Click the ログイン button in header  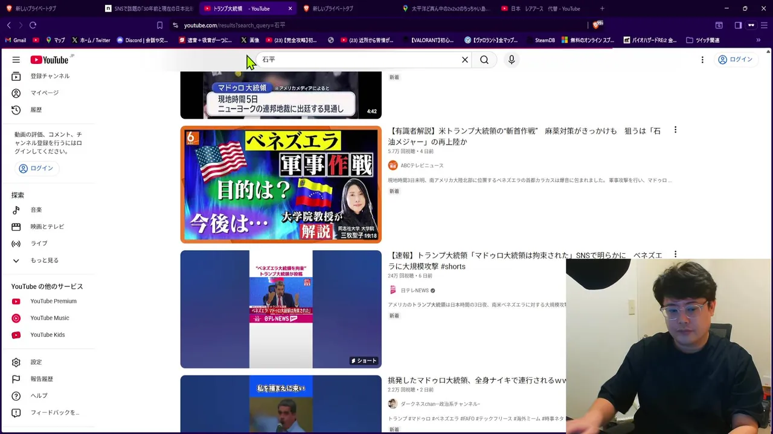(x=735, y=60)
